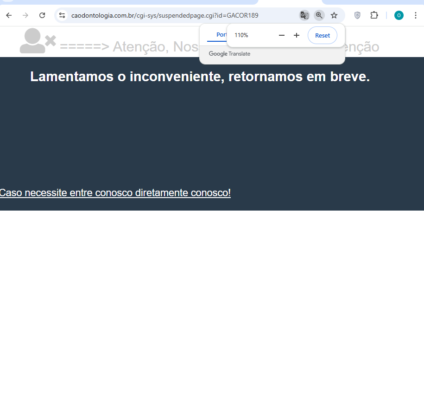The width and height of the screenshot is (424, 404).
Task: Open Chrome's three-dot menu
Action: coord(416,15)
